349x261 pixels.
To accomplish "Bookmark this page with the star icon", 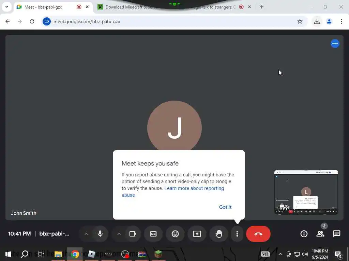I will 300,21.
